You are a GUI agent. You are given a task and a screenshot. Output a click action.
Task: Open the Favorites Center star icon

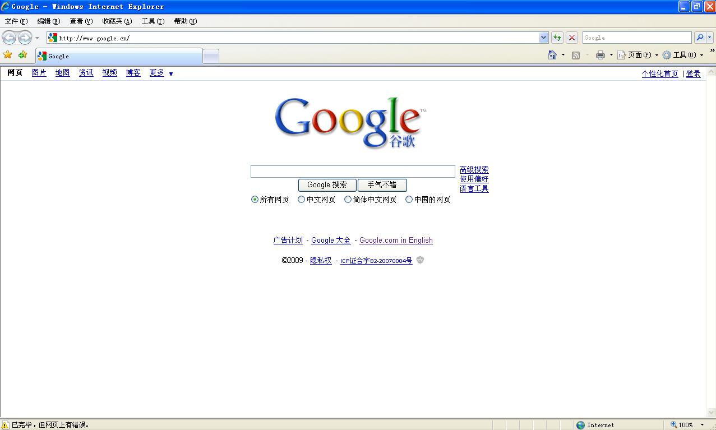click(x=8, y=55)
